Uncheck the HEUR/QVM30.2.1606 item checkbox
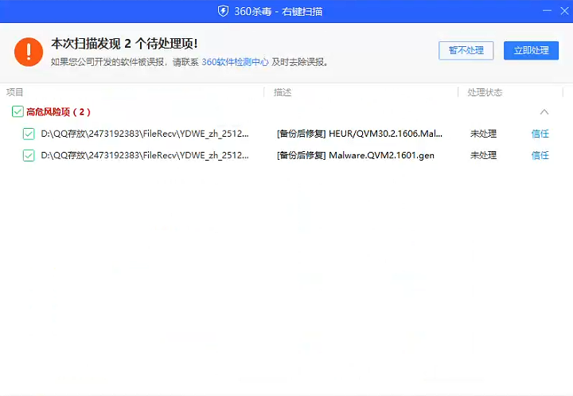 pyautogui.click(x=29, y=134)
